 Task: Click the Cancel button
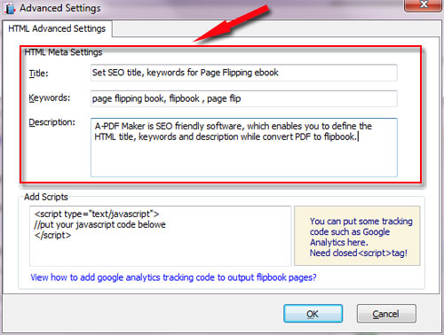click(386, 314)
